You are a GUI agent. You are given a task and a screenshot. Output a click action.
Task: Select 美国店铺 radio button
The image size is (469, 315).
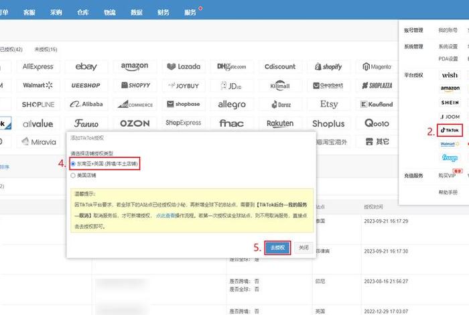pos(74,176)
